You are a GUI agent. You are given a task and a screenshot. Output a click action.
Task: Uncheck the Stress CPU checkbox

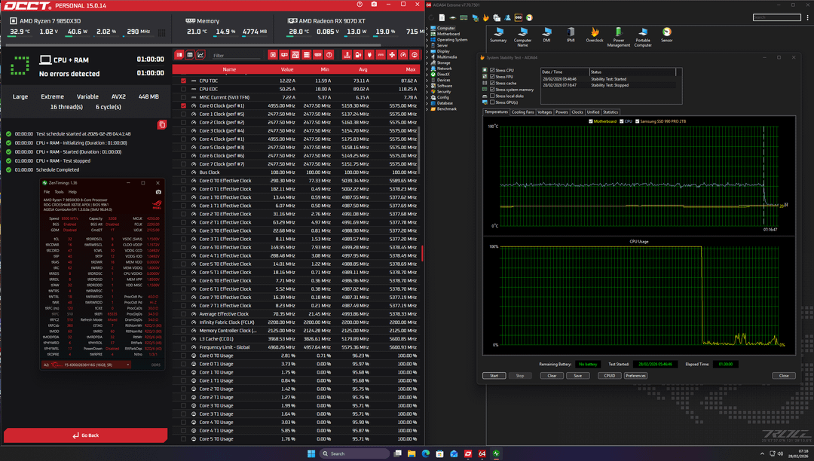tap(492, 71)
